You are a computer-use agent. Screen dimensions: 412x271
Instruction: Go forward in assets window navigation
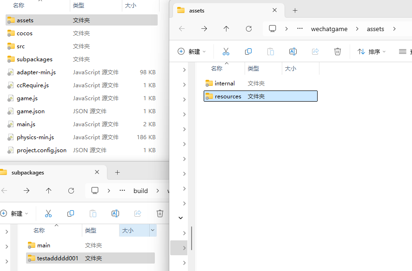[204, 29]
